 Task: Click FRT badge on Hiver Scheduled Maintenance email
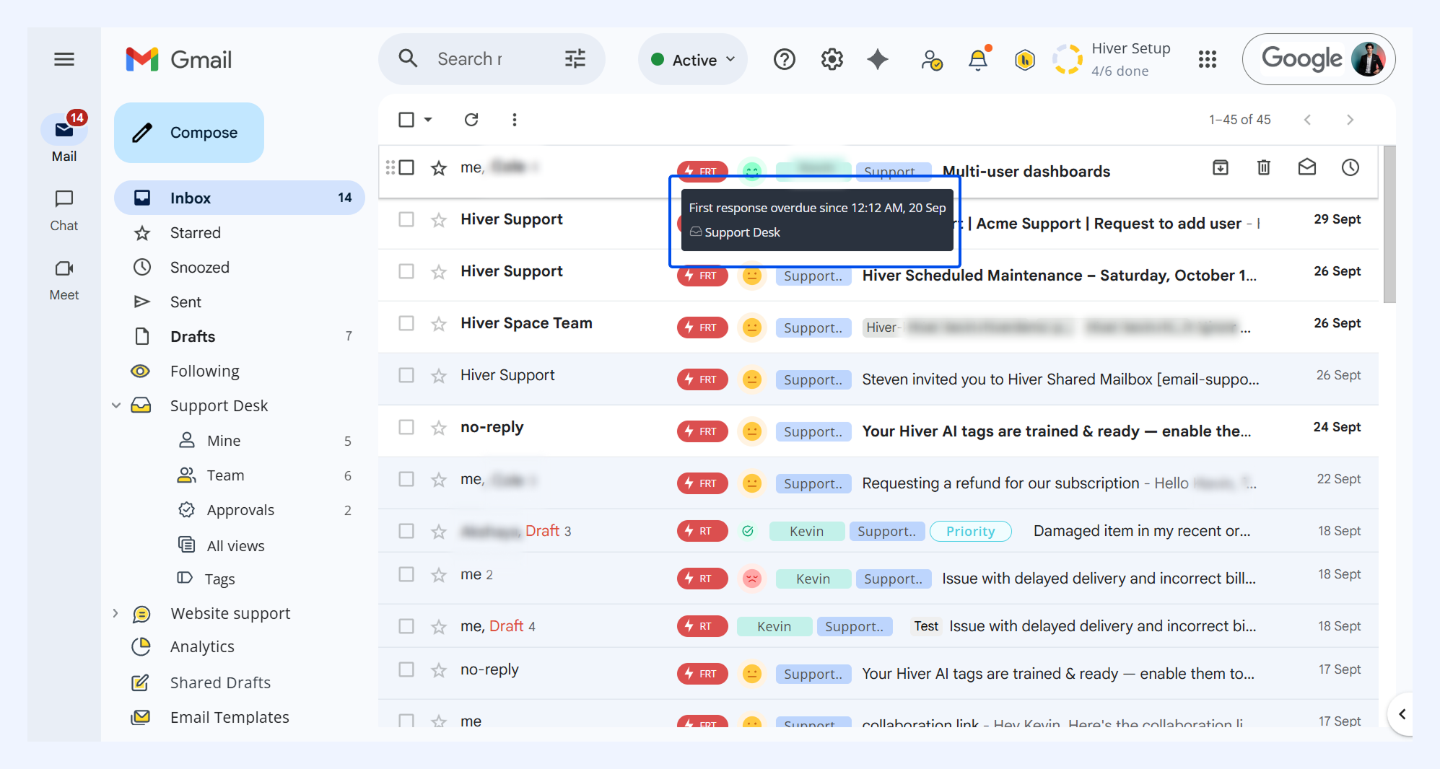click(x=702, y=276)
